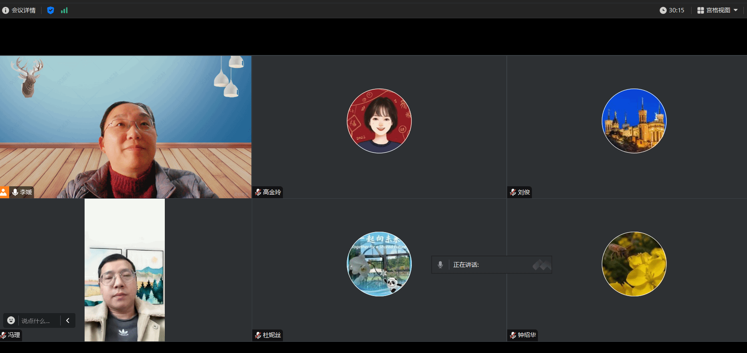Expand the 宫格视图 dropdown arrow
Image resolution: width=747 pixels, height=353 pixels.
[x=735, y=10]
